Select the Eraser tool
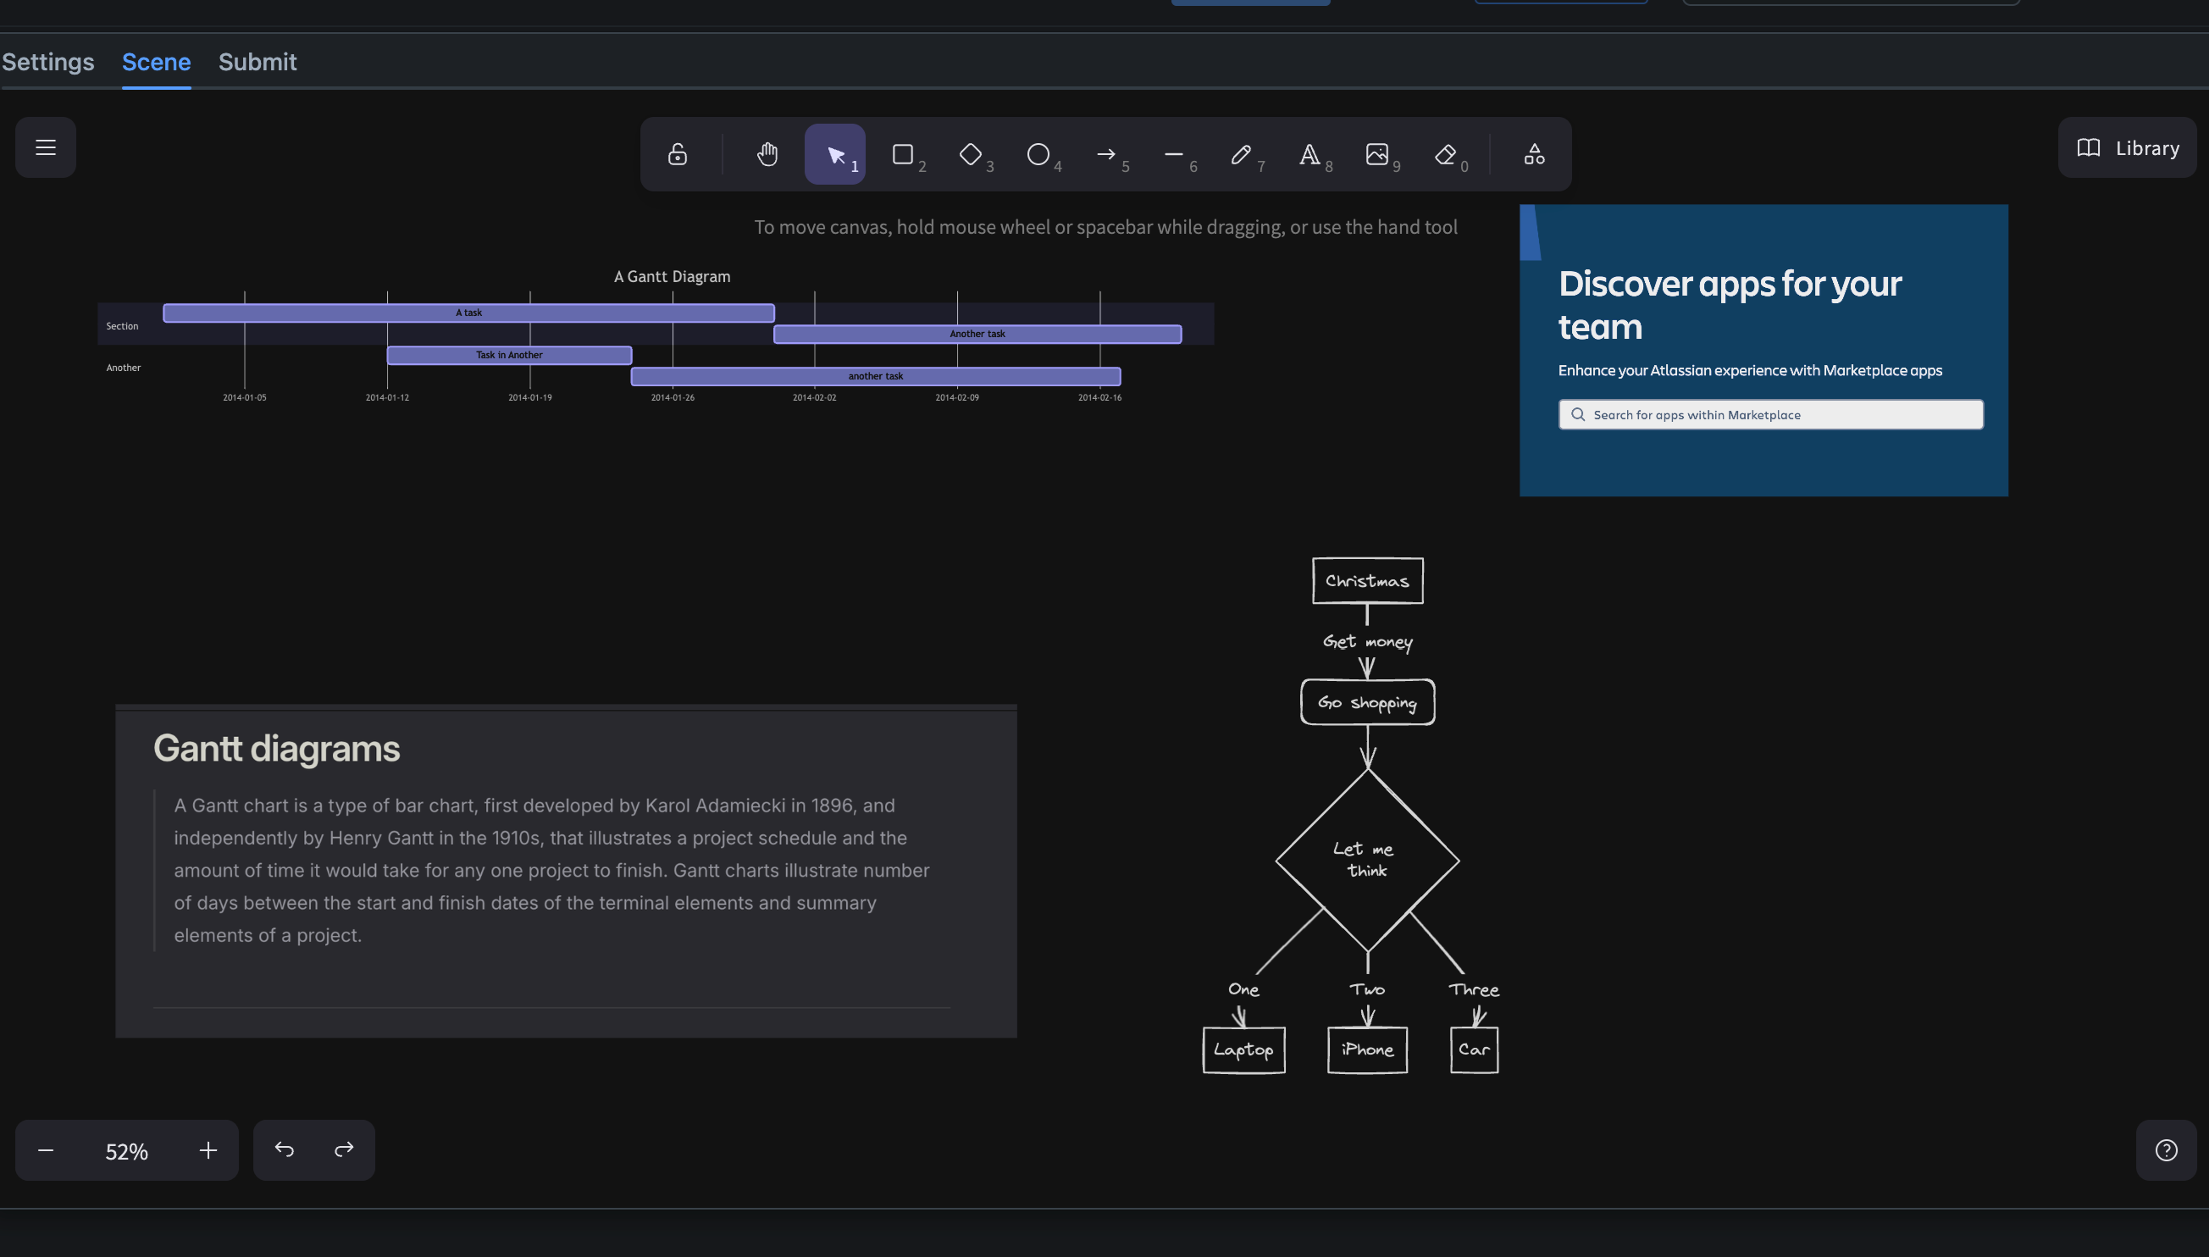Viewport: 2209px width, 1257px height. click(1445, 154)
